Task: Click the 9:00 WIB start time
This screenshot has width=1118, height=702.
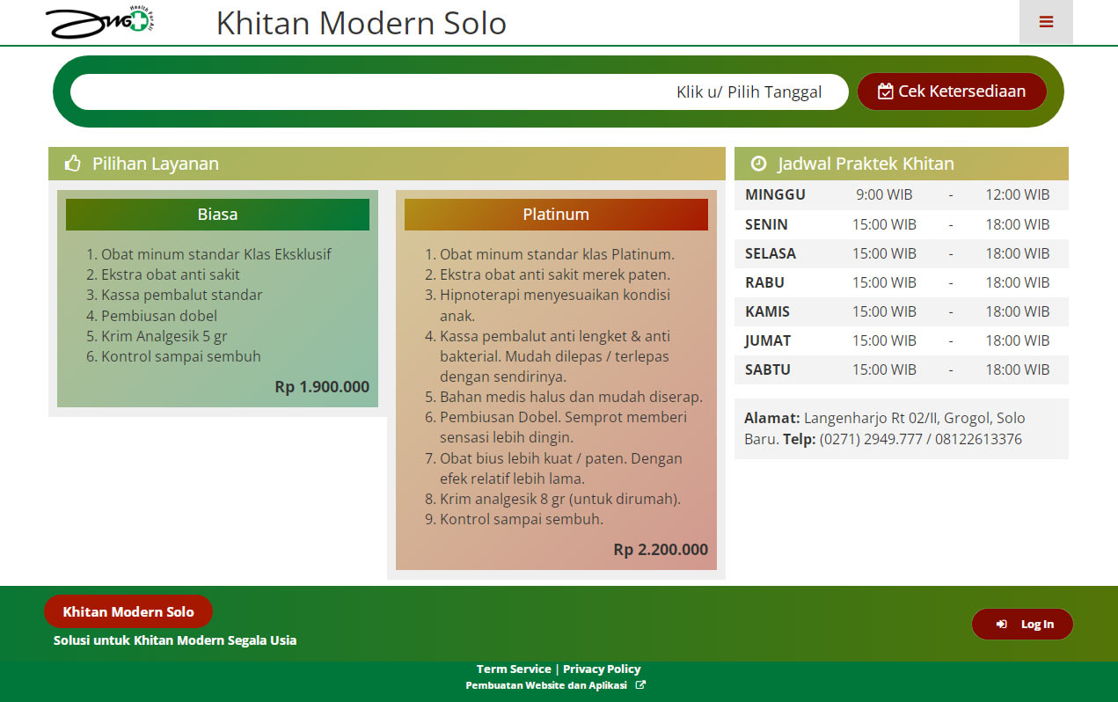Action: tap(884, 194)
